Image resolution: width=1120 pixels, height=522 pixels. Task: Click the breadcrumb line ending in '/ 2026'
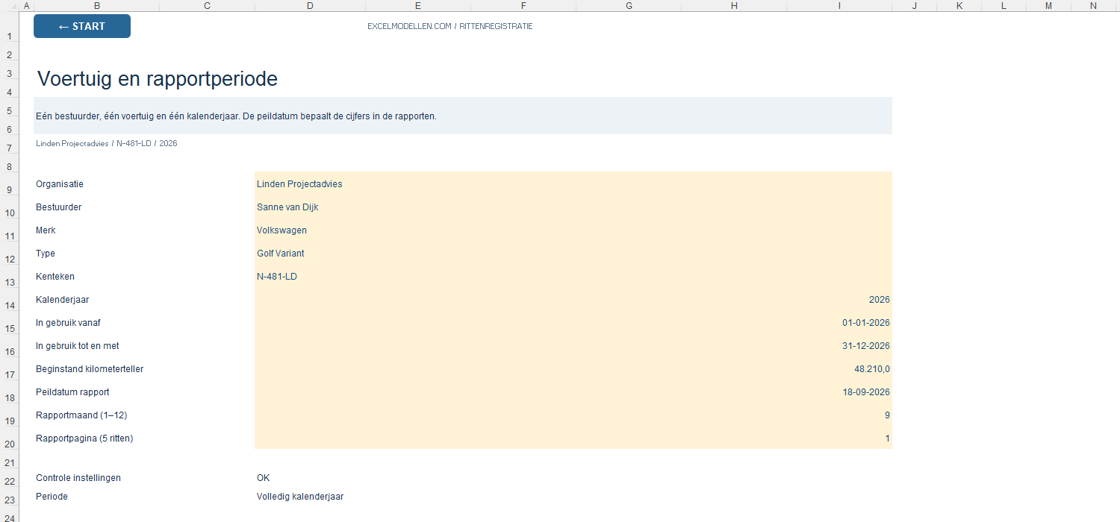[107, 143]
